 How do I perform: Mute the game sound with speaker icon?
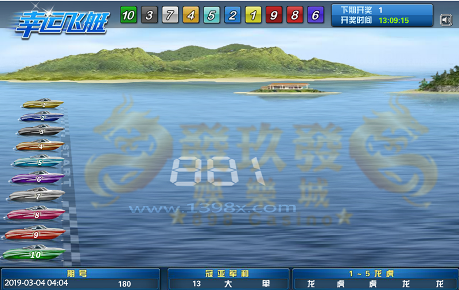pyautogui.click(x=446, y=20)
